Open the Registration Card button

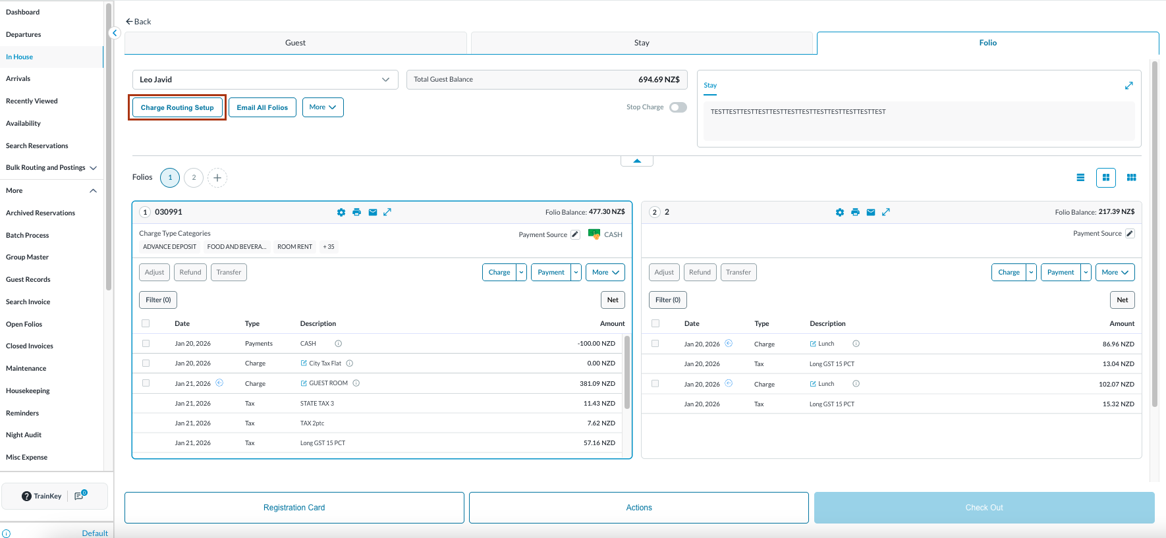(x=294, y=508)
